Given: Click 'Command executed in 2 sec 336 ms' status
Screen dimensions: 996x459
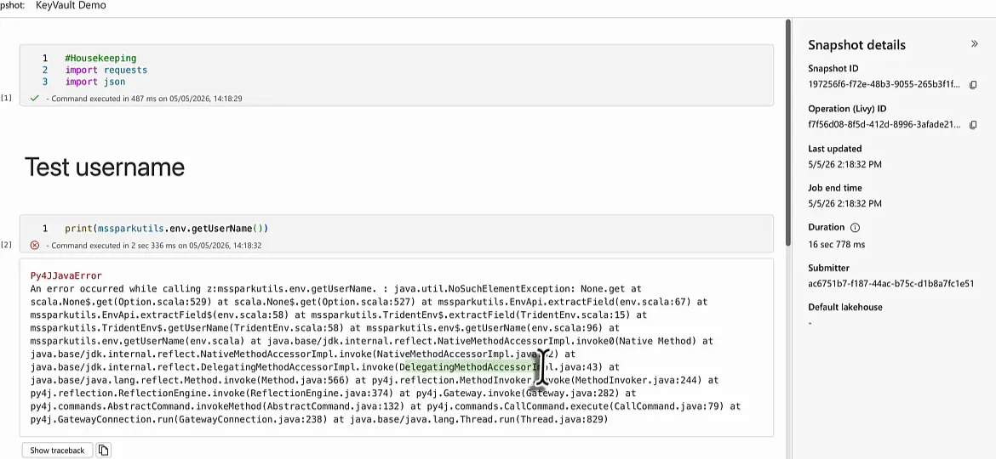Looking at the screenshot, I should click(154, 246).
